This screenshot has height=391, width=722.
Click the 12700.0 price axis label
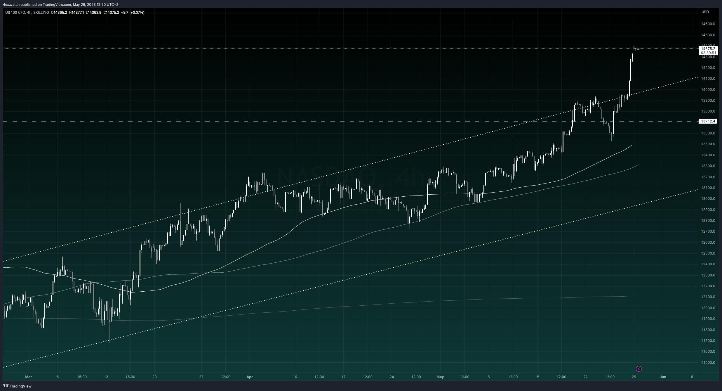tap(708, 231)
